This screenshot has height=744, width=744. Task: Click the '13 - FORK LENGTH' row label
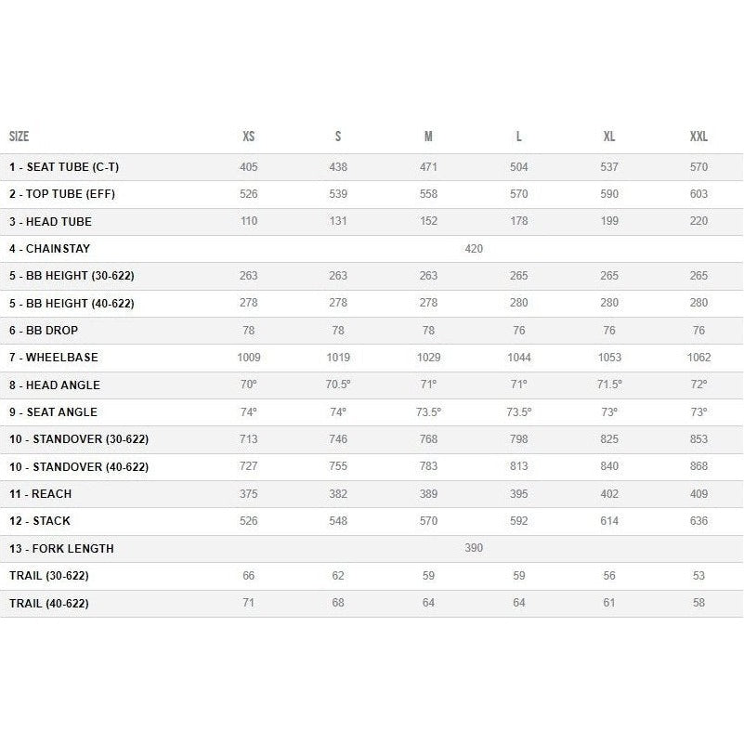tap(61, 549)
